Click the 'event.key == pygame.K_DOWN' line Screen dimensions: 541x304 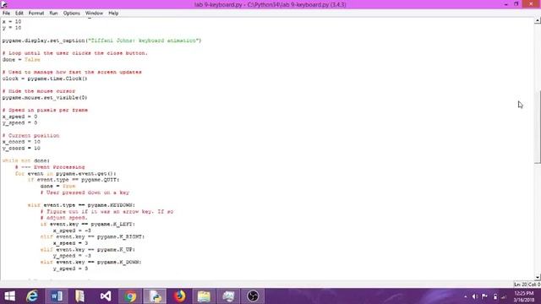[x=90, y=262]
